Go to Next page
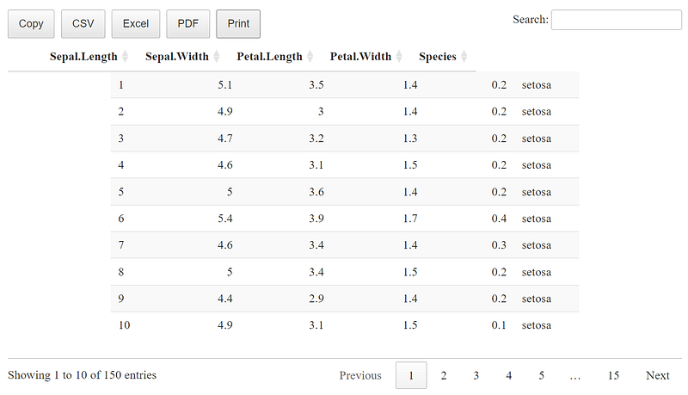 coord(658,375)
